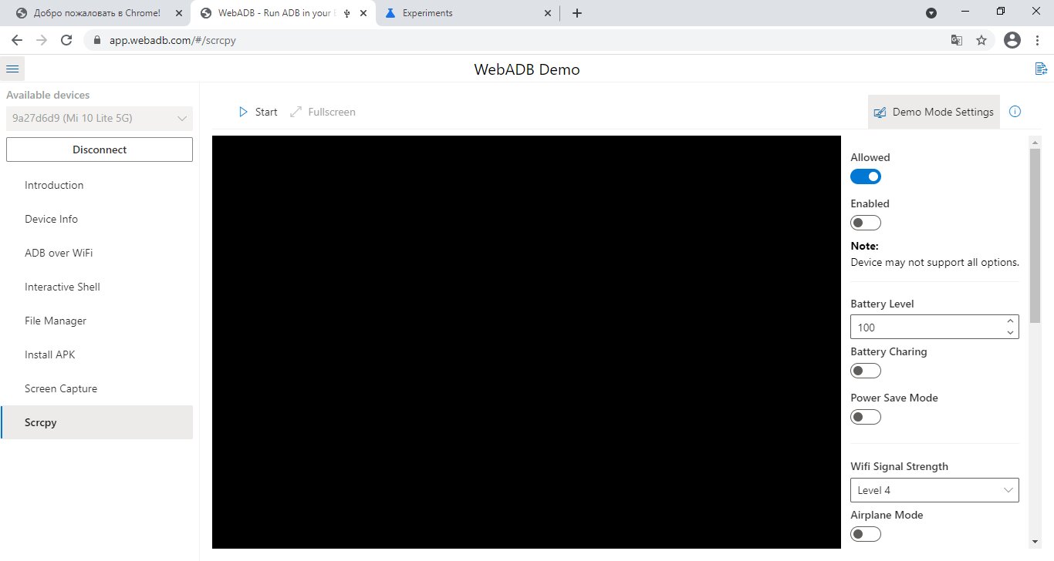Open the Screen Capture page
Image resolution: width=1054 pixels, height=561 pixels.
(96, 388)
